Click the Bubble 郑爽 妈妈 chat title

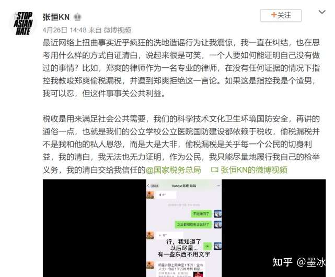point(184,186)
